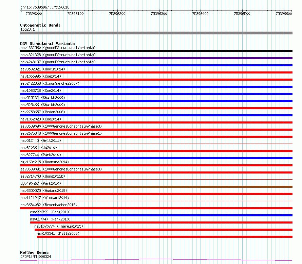302x264 pixels.
Task: Click esv2758657 (Redon2006) label
Action: click(x=43, y=112)
